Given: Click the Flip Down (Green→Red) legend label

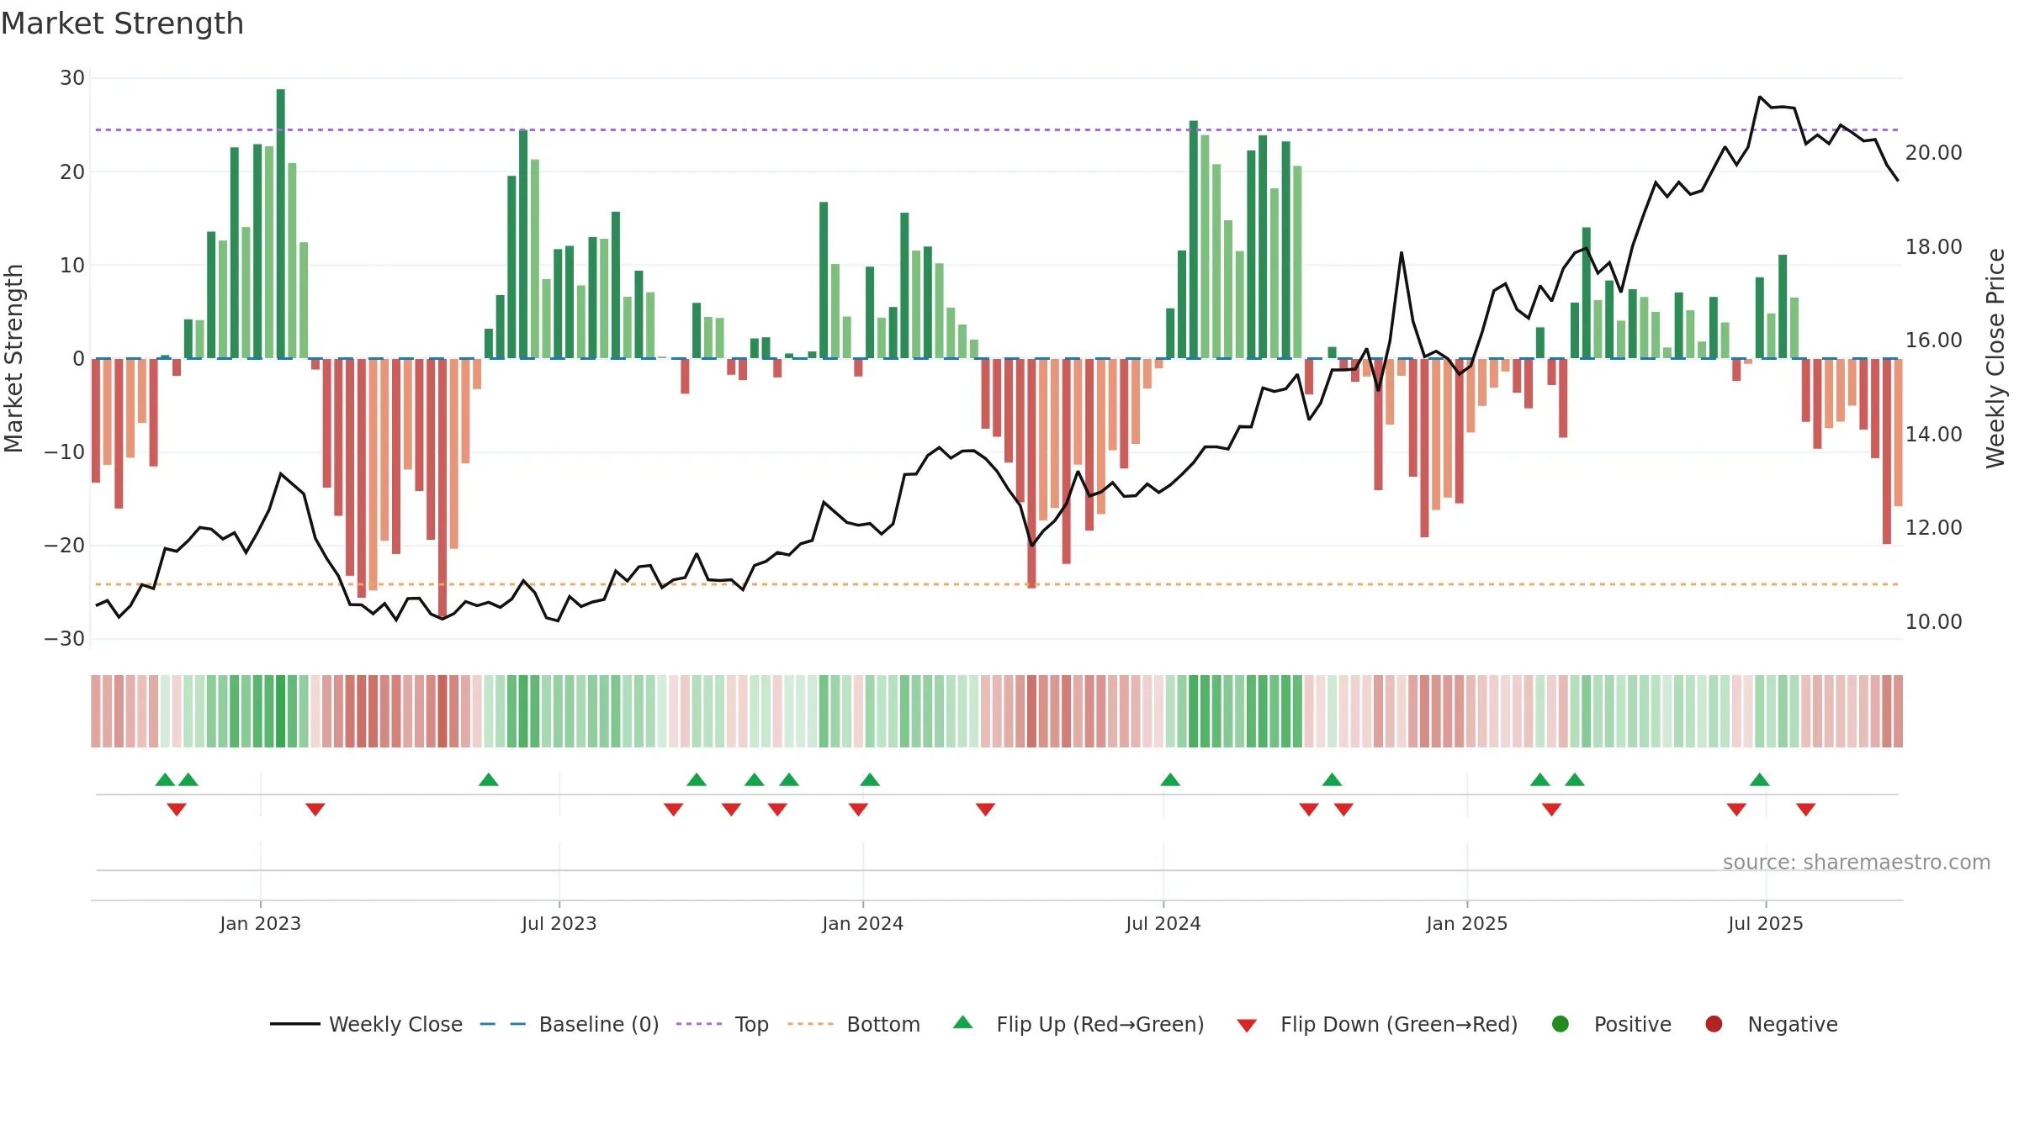Looking at the screenshot, I should tap(1399, 1024).
